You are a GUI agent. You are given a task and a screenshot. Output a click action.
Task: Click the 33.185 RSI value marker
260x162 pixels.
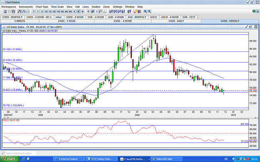coord(253,141)
